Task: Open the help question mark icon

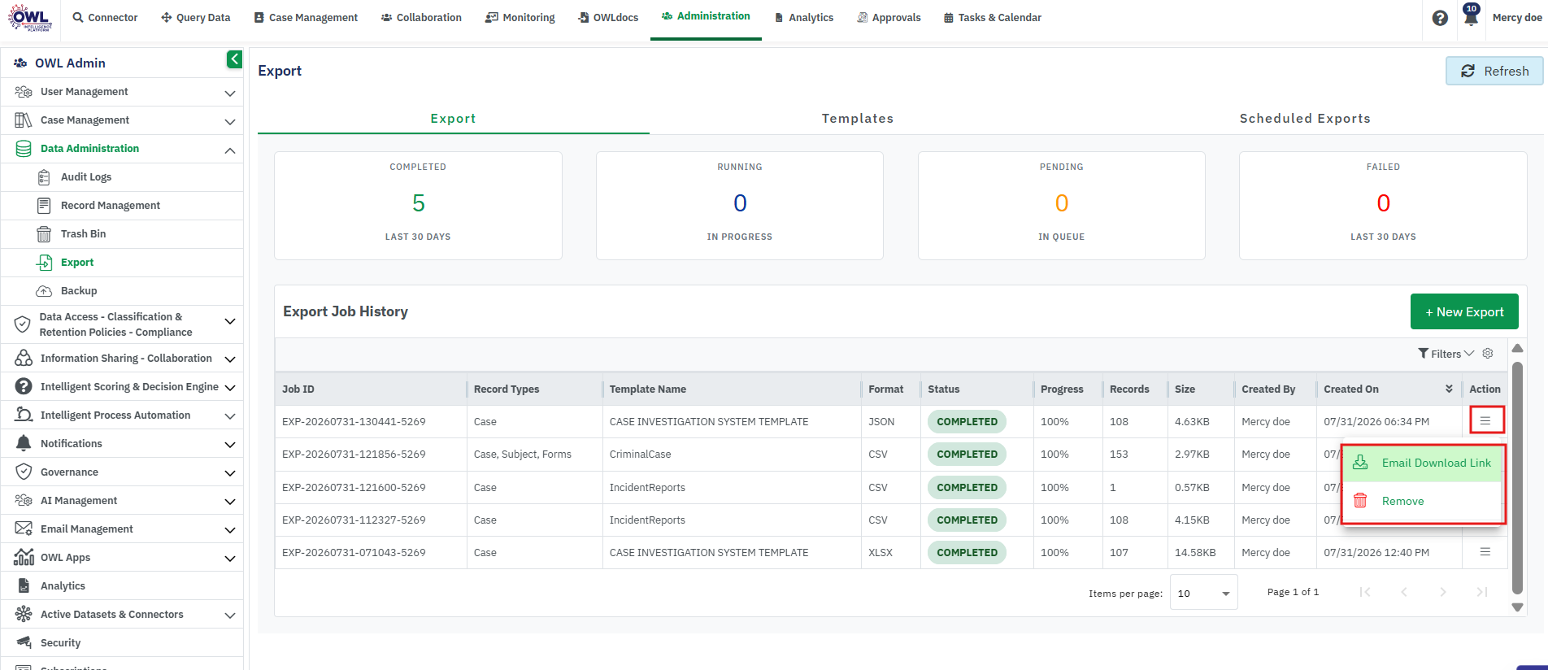Action: click(1440, 18)
